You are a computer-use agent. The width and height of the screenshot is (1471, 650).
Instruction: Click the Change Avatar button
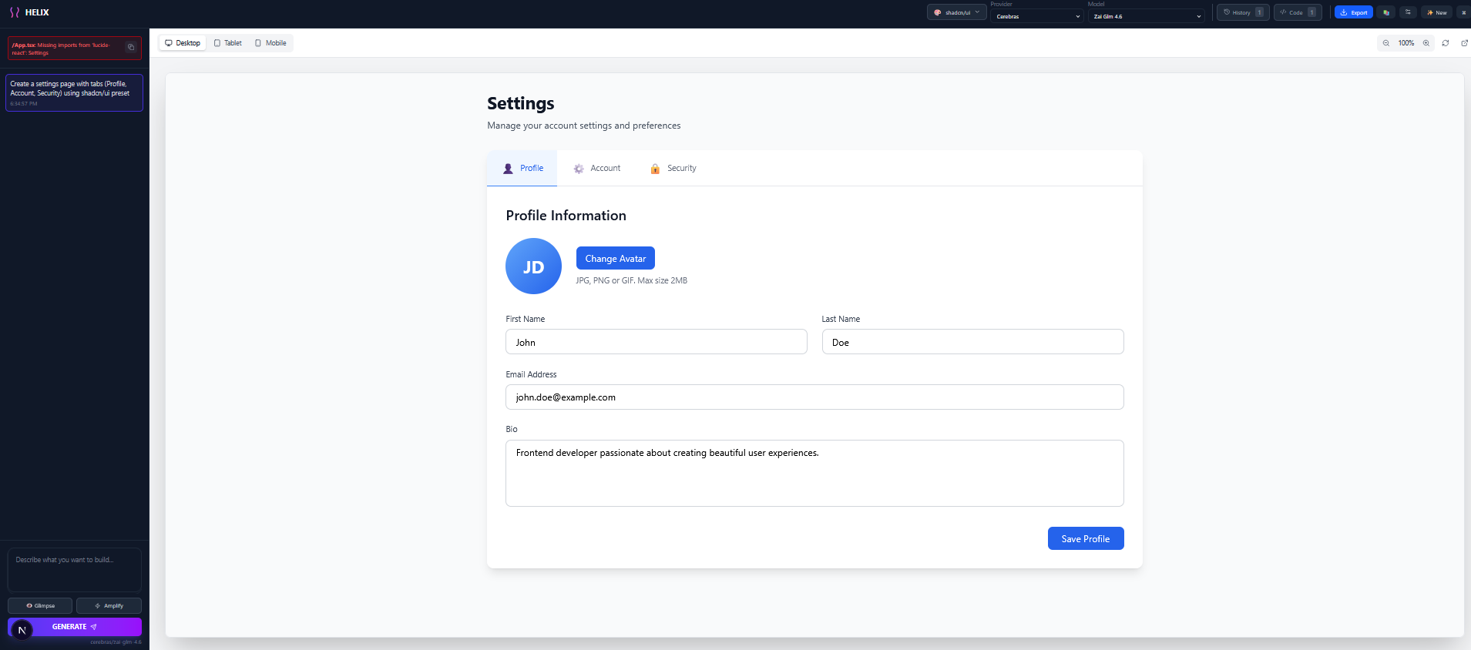click(x=616, y=258)
